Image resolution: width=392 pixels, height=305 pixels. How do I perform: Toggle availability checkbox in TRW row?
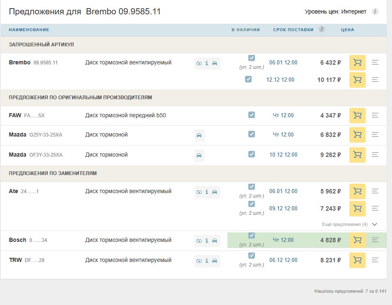252,255
